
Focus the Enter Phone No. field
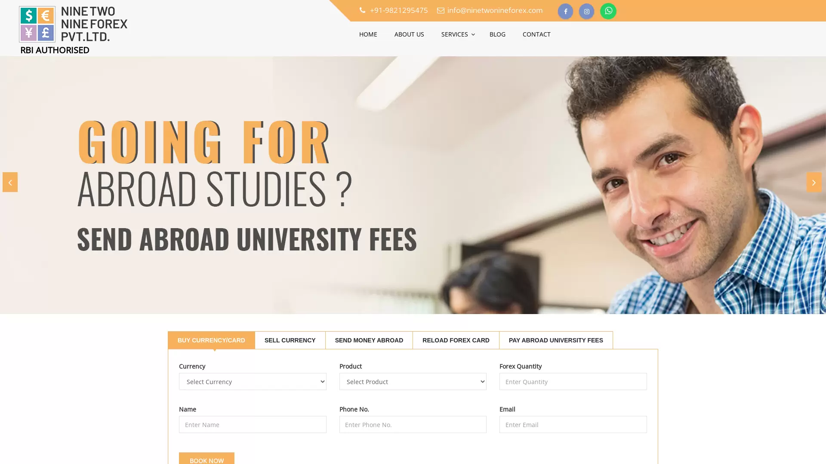[x=413, y=424]
